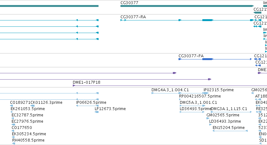267x145 pixels.
Task: Click the EK261053.5prime EST label
Action: [x=28, y=109]
